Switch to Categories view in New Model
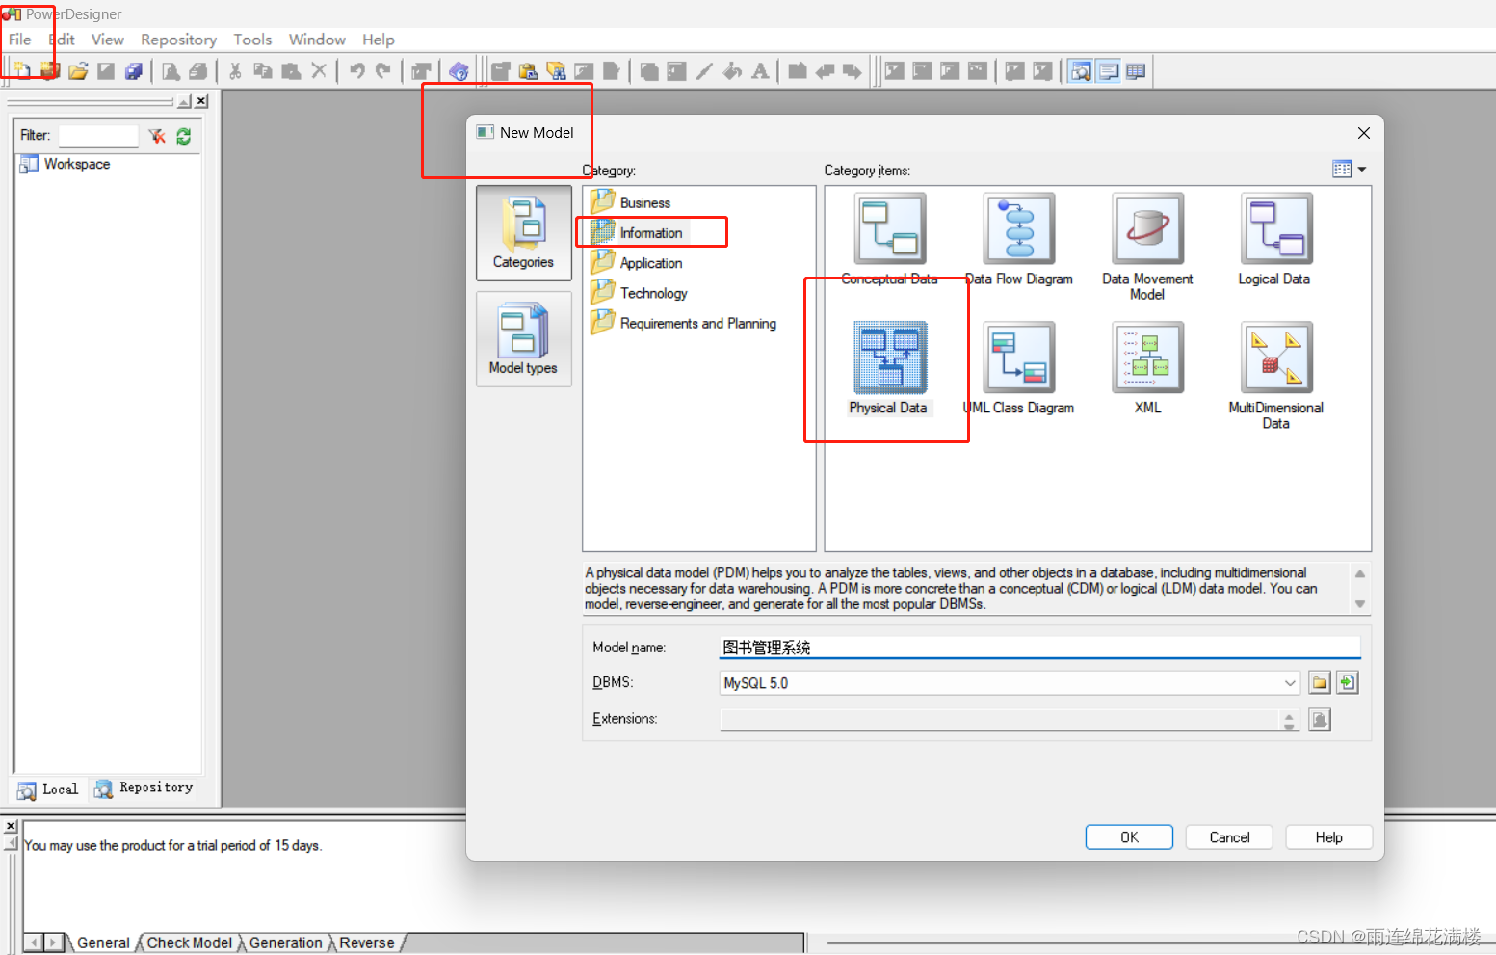 click(x=524, y=233)
